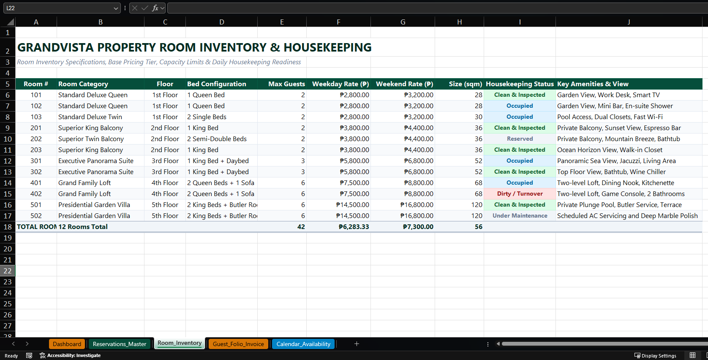Open the Guest_Folio_Invoice sheet tab

[238, 344]
